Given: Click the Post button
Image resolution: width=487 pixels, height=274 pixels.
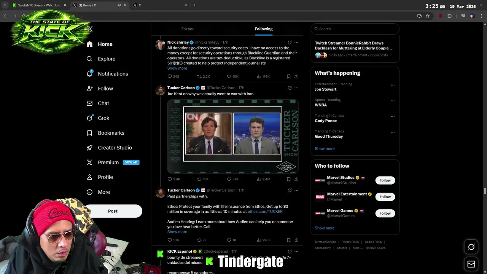Looking at the screenshot, I should pyautogui.click(x=113, y=211).
